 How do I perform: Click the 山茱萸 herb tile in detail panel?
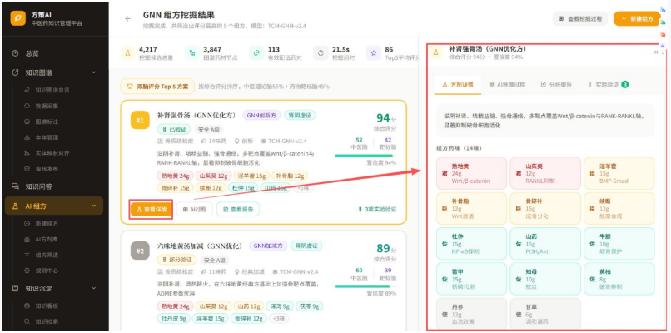tap(545, 173)
